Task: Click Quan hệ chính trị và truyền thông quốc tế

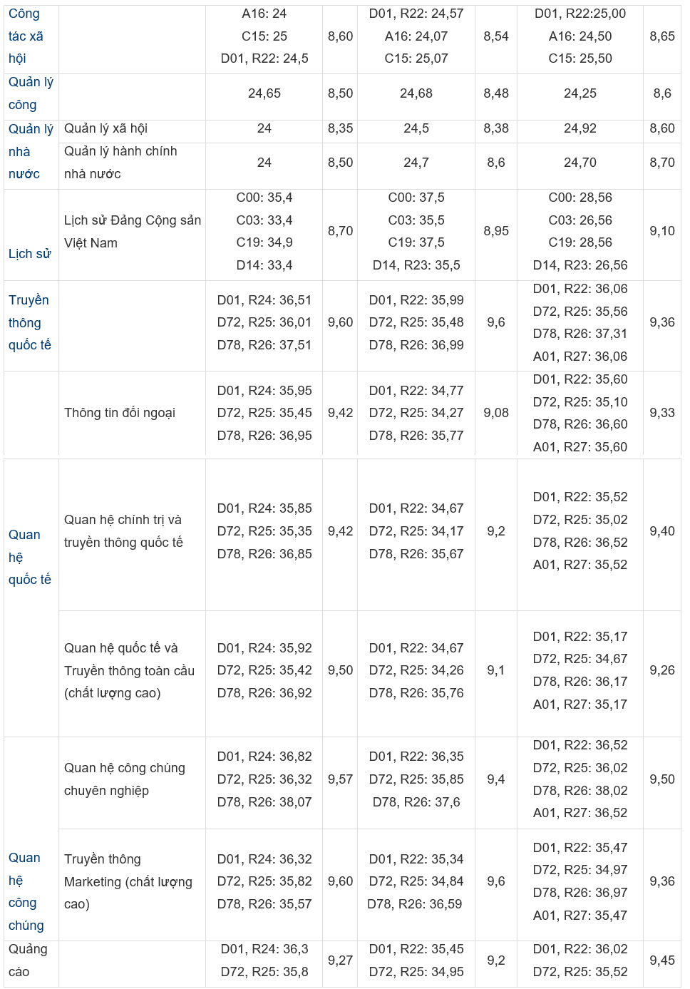Action: click(x=123, y=531)
